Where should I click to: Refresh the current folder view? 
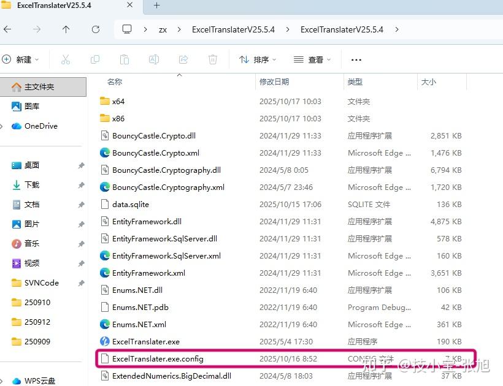tap(96, 29)
